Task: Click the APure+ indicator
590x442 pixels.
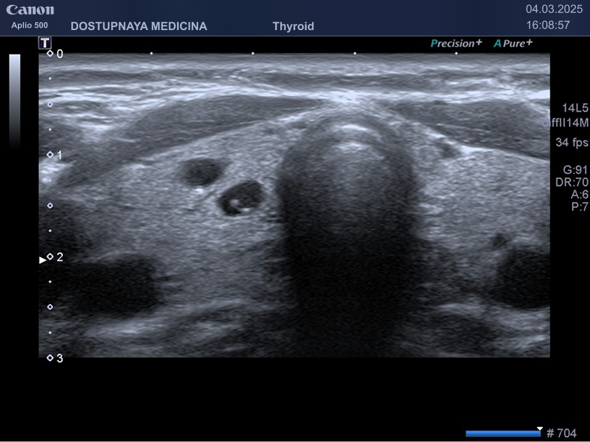Action: pos(513,44)
